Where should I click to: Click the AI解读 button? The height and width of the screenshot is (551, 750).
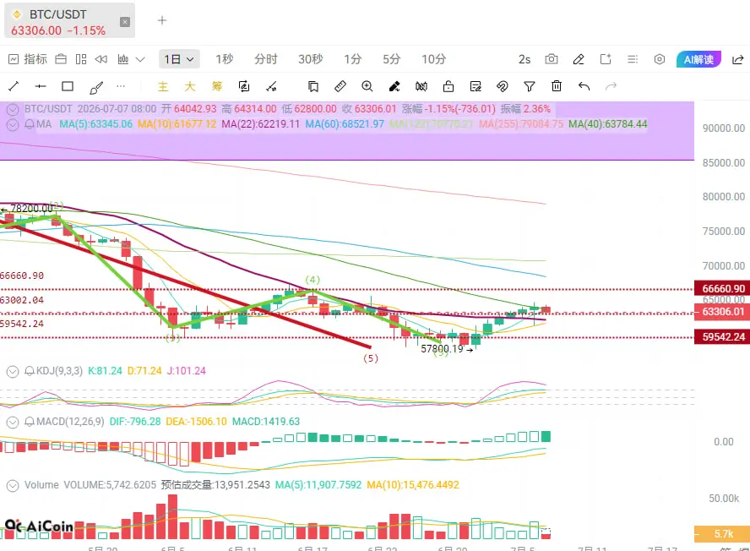coord(698,59)
